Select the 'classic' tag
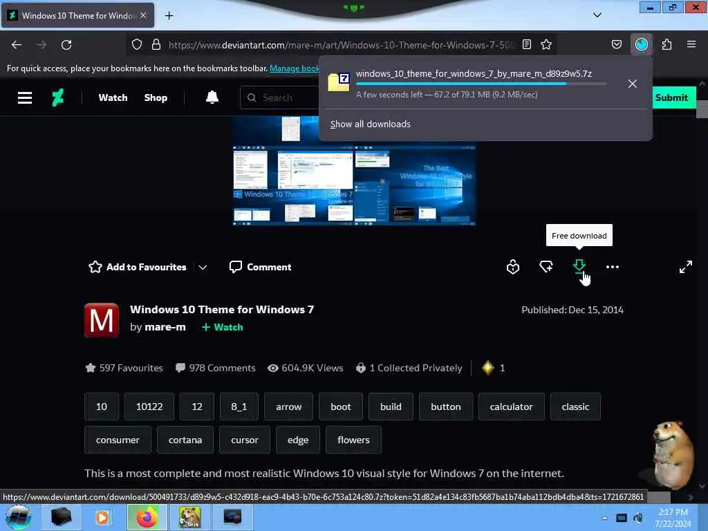708x531 pixels. coord(575,407)
